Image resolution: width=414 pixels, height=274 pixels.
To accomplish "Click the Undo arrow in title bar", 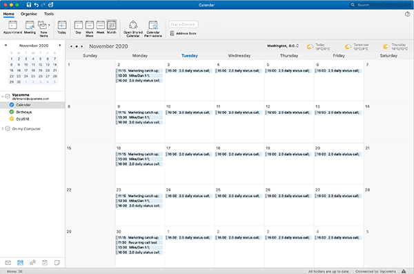I will point(36,5).
